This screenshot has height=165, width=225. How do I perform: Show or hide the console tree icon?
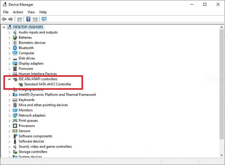pos(19,19)
